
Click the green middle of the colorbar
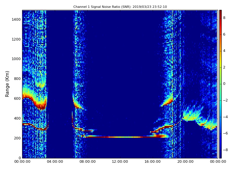click(x=220, y=84)
